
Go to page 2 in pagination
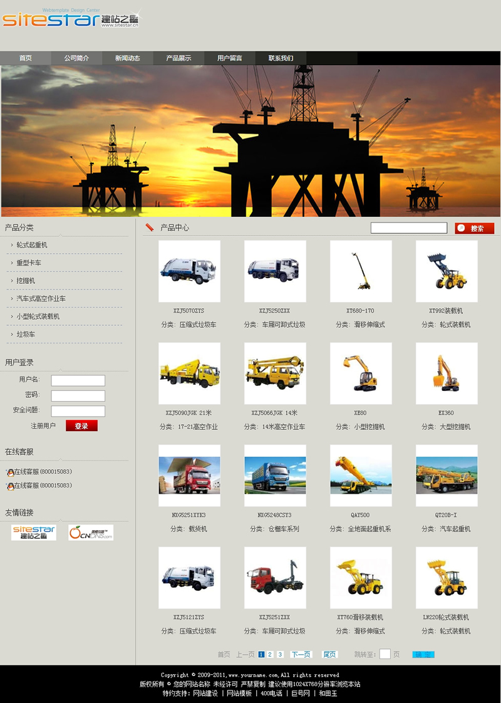(x=270, y=654)
